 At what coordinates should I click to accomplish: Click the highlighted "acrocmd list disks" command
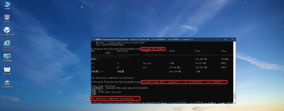(153, 49)
